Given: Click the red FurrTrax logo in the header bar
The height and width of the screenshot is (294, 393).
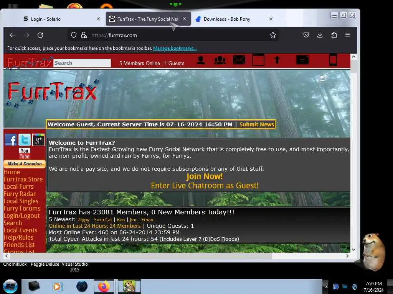Looking at the screenshot, I should click(30, 62).
